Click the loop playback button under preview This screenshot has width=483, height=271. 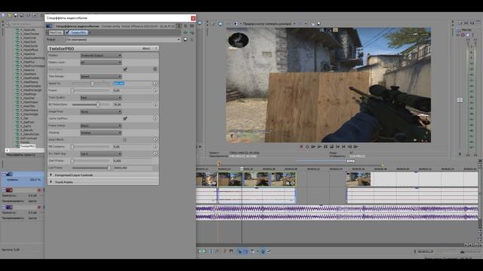point(307,147)
